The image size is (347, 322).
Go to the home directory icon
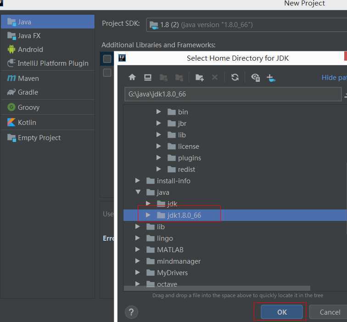pyautogui.click(x=132, y=77)
